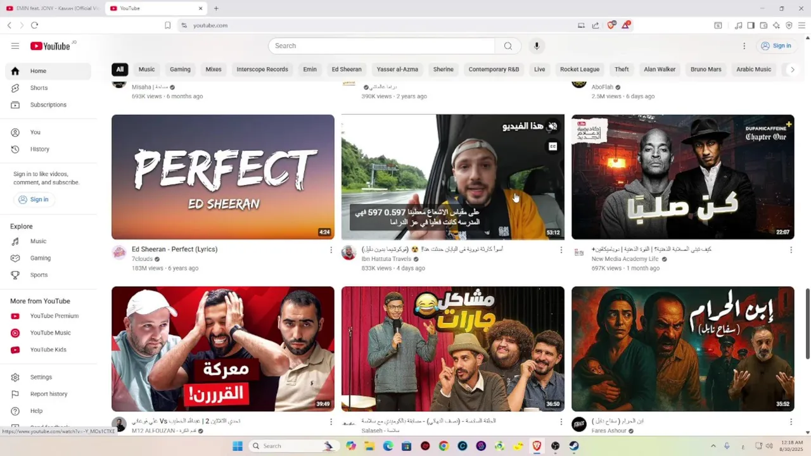Open 7clouds channel link

pos(142,259)
